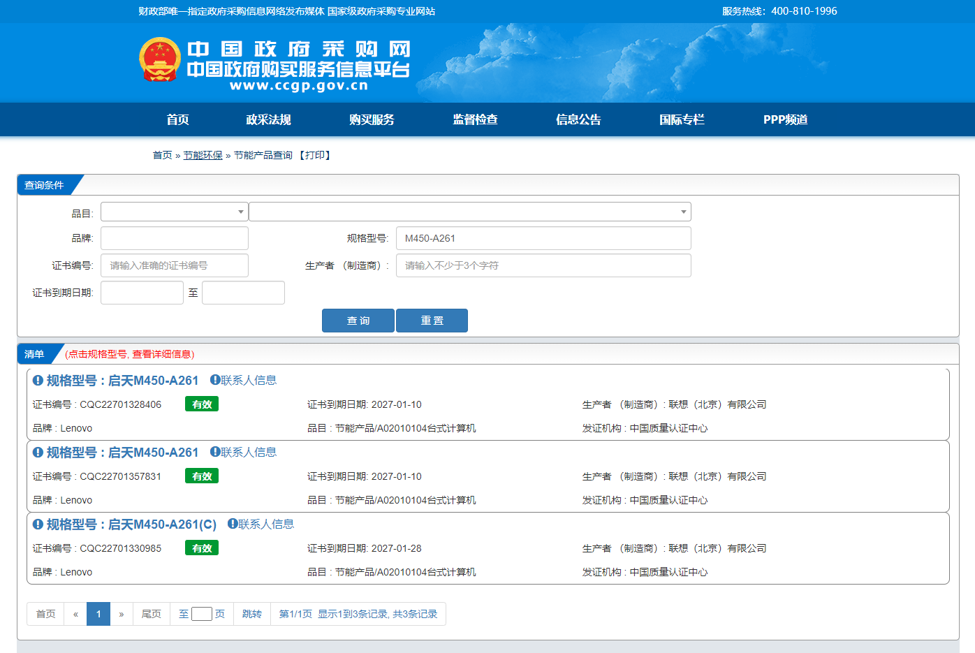Open 规格型号：启天M450-A261(C) details
This screenshot has height=653, width=975.
coord(131,524)
